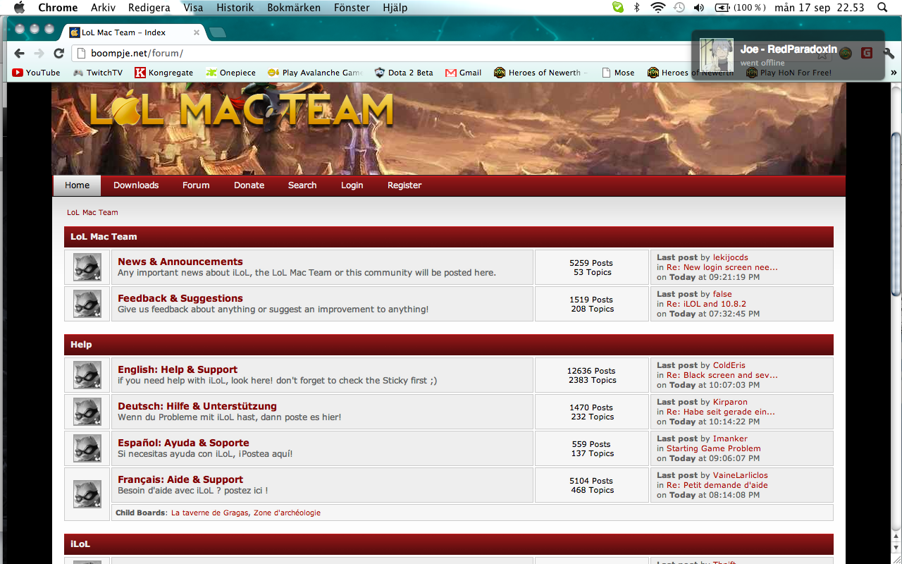902x564 pixels.
Task: Open the Apple menu
Action: (19, 8)
